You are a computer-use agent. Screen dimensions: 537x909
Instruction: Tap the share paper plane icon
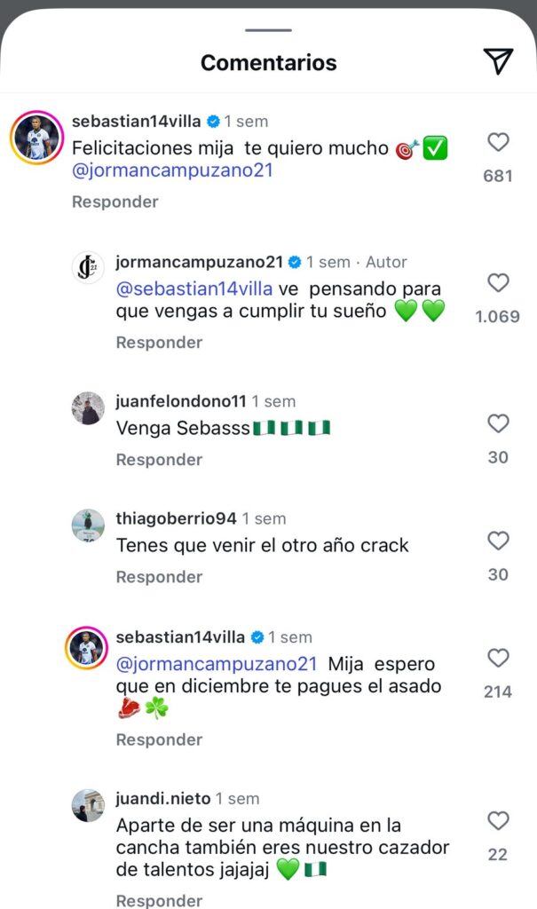click(x=498, y=61)
